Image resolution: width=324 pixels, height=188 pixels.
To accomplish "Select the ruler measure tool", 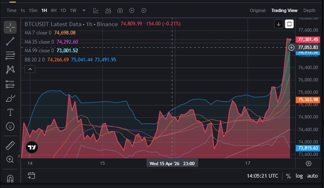I will tap(10, 145).
